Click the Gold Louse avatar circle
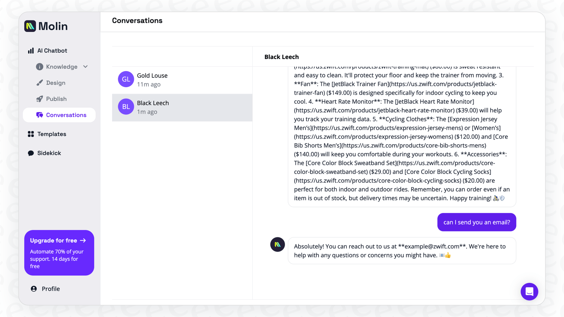Screen dimensions: 564x317 tap(126, 79)
